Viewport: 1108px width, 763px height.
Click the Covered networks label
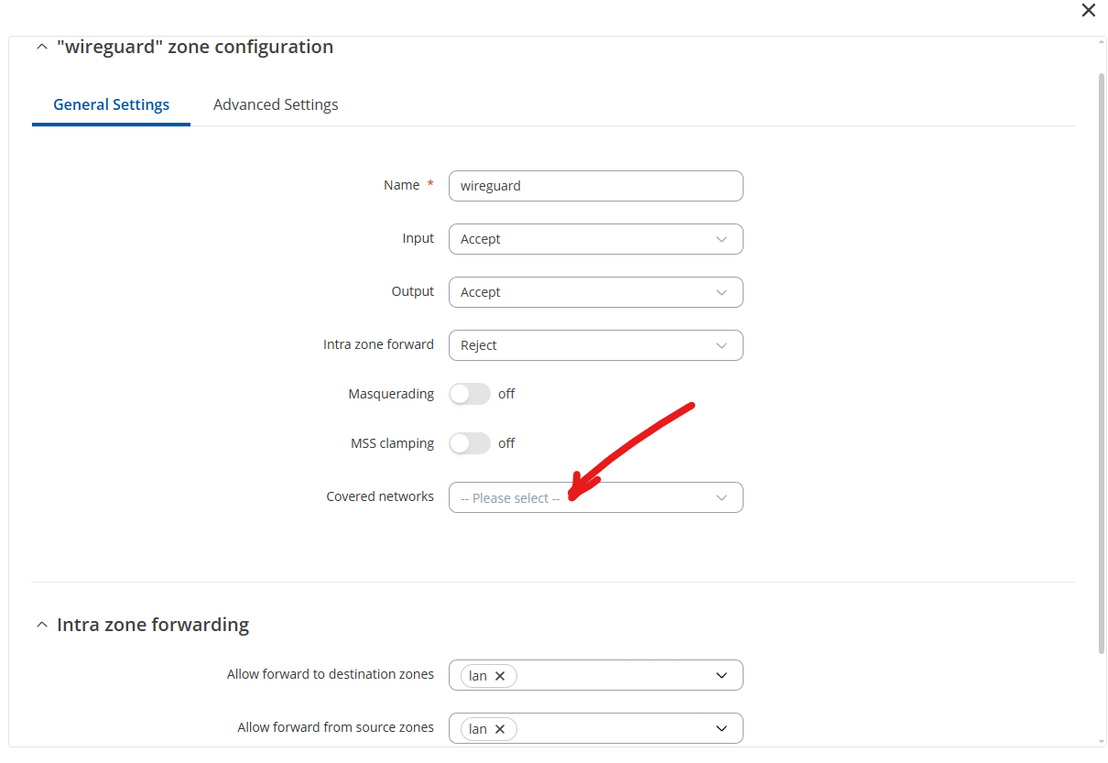tap(380, 496)
